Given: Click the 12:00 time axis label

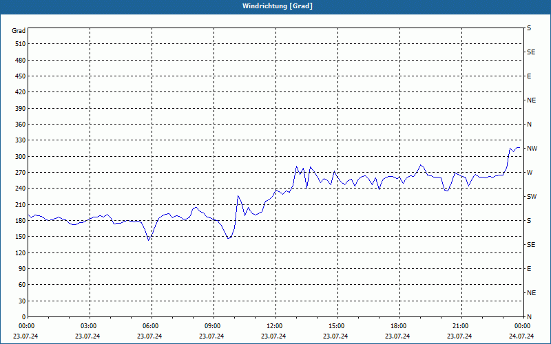Looking at the screenshot, I should (275, 326).
